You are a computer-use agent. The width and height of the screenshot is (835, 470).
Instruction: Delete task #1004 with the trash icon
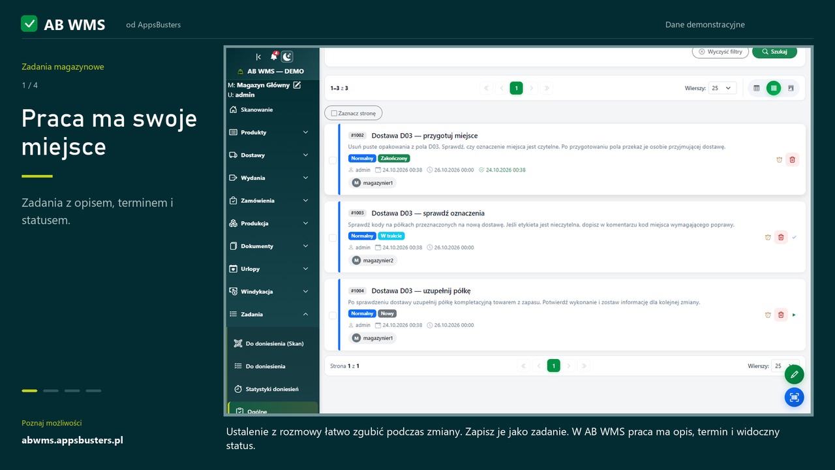[781, 315]
